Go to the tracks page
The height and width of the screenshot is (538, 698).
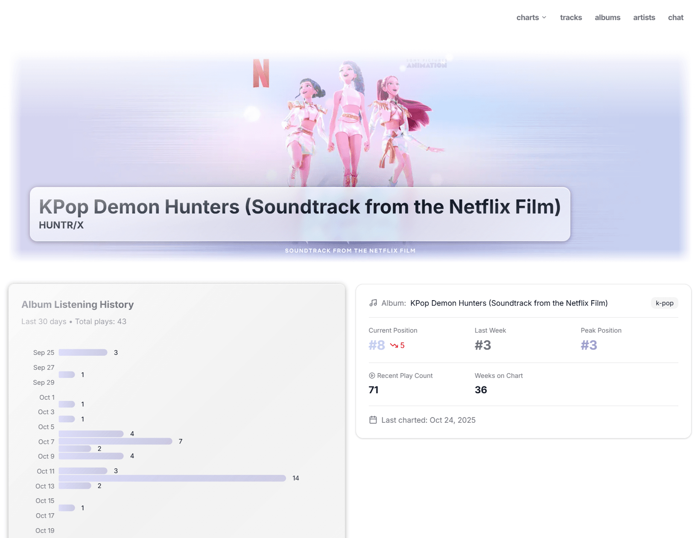(x=571, y=18)
